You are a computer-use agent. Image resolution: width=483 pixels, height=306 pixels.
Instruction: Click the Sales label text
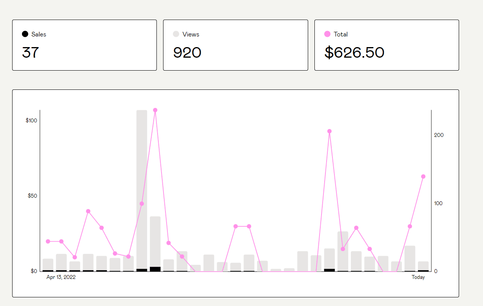[x=39, y=35]
